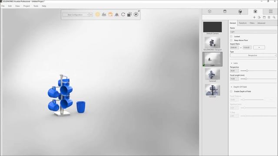The image size is (278, 156).
Task: Click the magnifier search icon in palette
Action: [x=274, y=17]
